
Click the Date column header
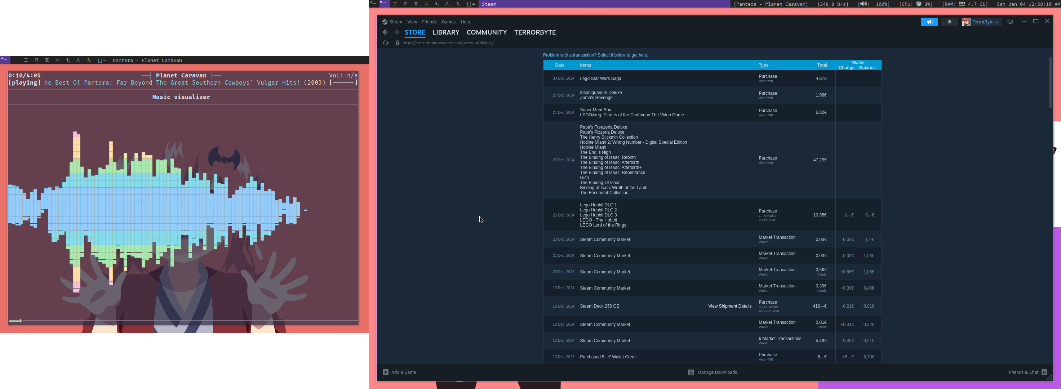(x=559, y=65)
